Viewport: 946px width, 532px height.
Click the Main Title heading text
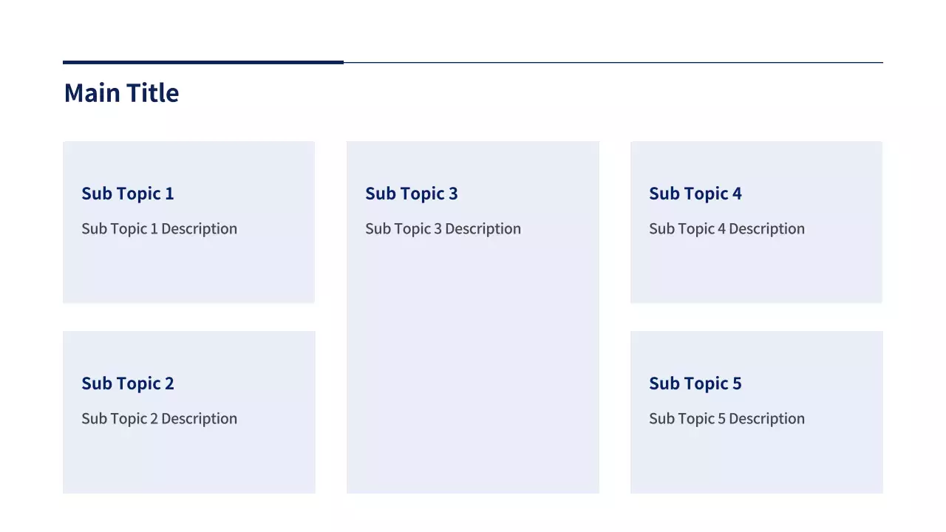point(121,93)
